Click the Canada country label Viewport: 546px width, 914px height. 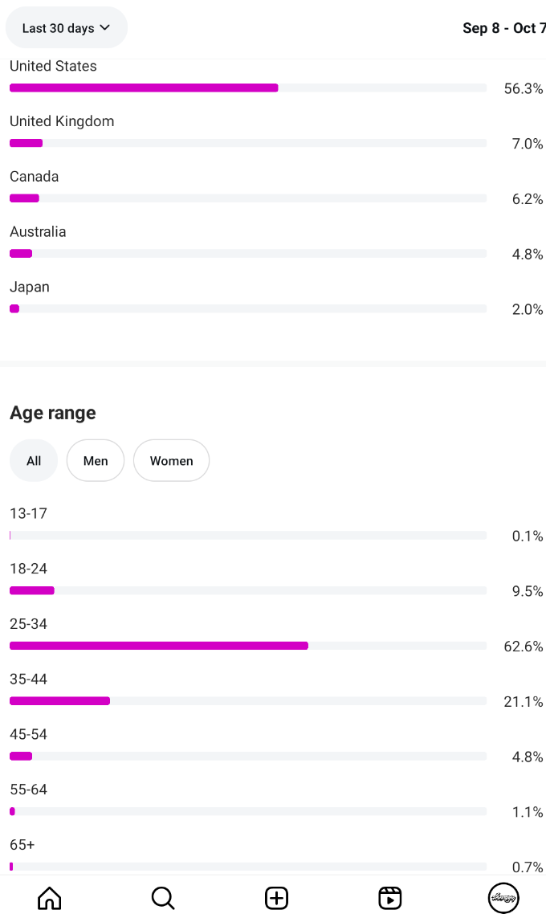35,177
